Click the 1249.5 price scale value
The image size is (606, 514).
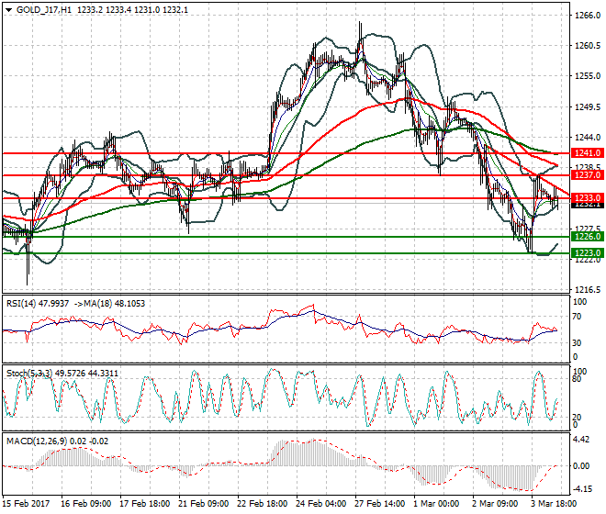click(x=588, y=106)
